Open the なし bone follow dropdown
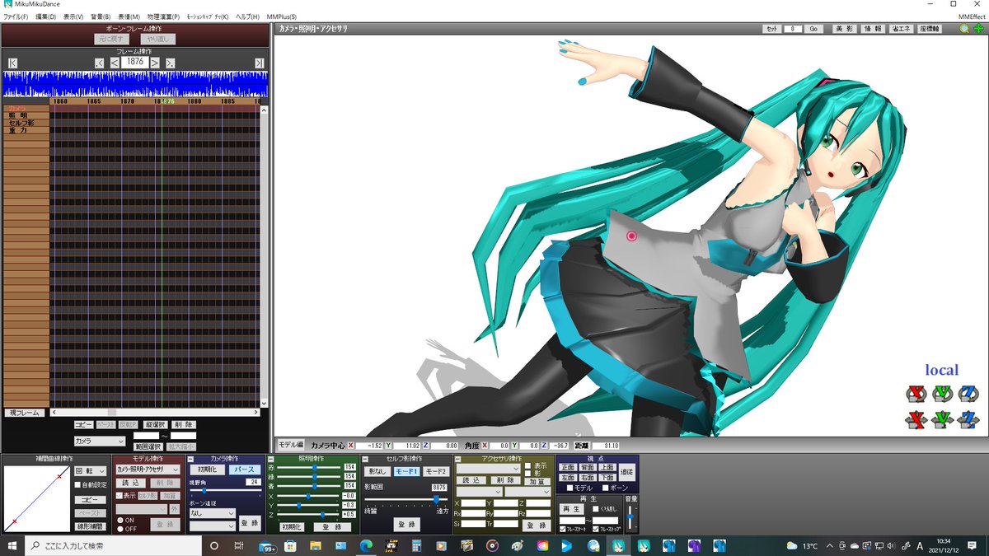The image size is (989, 556). click(213, 512)
